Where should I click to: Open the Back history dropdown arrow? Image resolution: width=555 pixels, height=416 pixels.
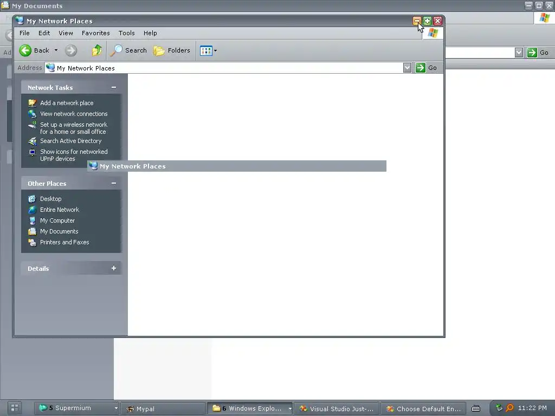(x=56, y=50)
